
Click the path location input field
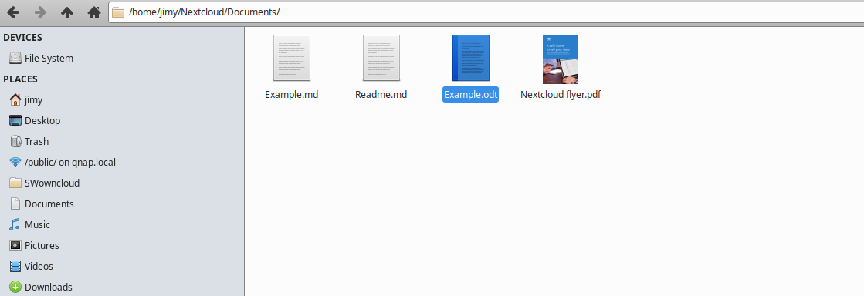486,12
